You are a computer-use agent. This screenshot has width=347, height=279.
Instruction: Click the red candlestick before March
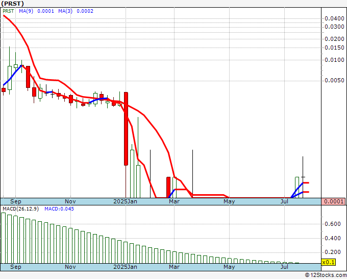pyautogui.click(x=168, y=187)
